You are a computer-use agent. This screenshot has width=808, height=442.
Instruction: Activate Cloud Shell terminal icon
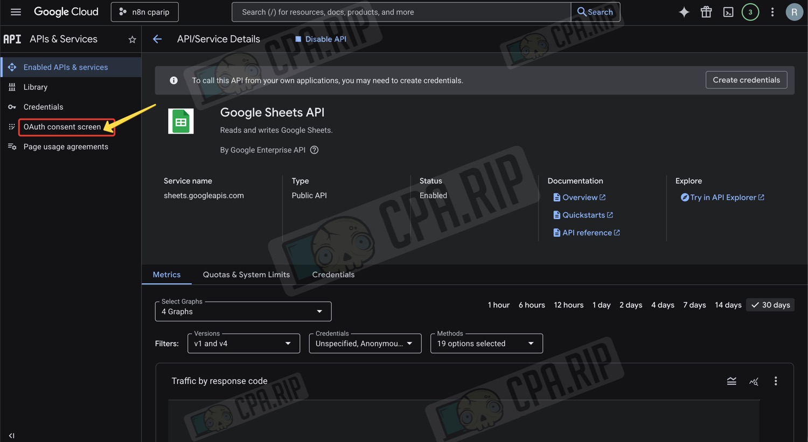728,12
